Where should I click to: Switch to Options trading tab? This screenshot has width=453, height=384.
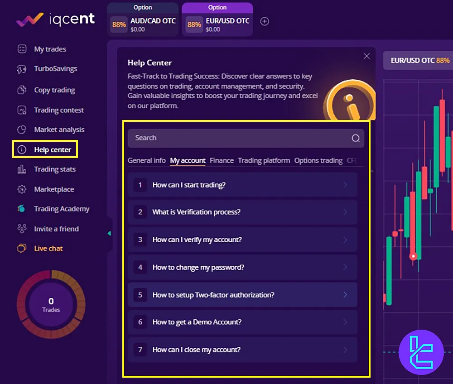318,161
